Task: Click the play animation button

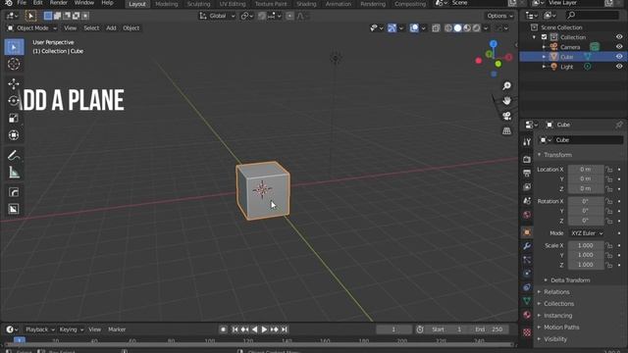Action: click(264, 329)
